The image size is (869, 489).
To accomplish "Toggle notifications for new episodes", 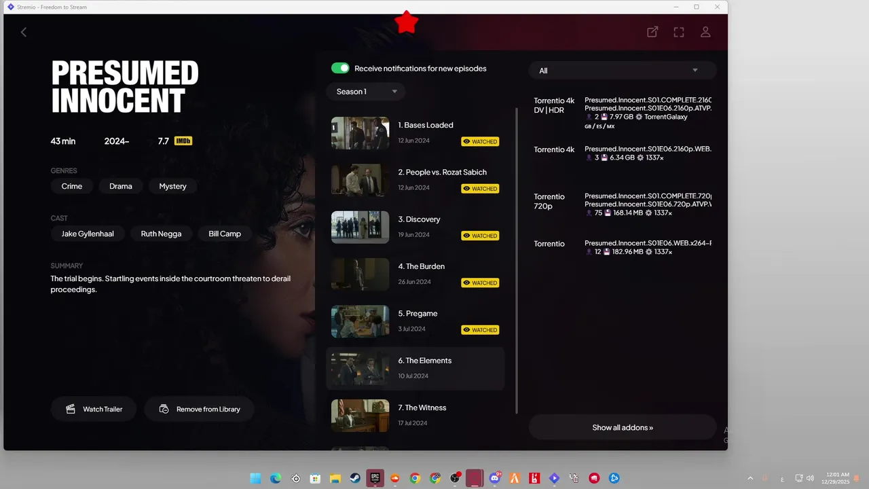I will (340, 68).
